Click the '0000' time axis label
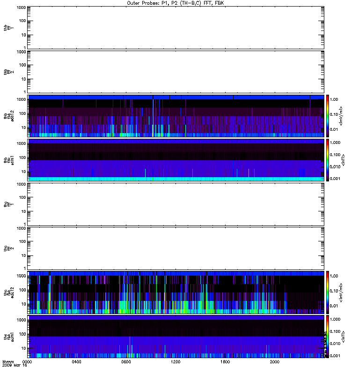Screen dimensions: 351x375 pos(27,362)
